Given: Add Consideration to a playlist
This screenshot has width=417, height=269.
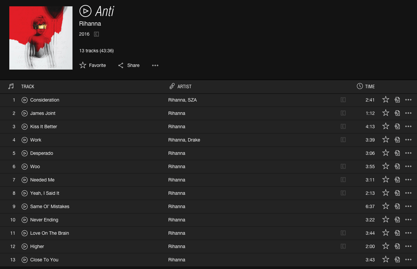Looking at the screenshot, I should click(397, 100).
